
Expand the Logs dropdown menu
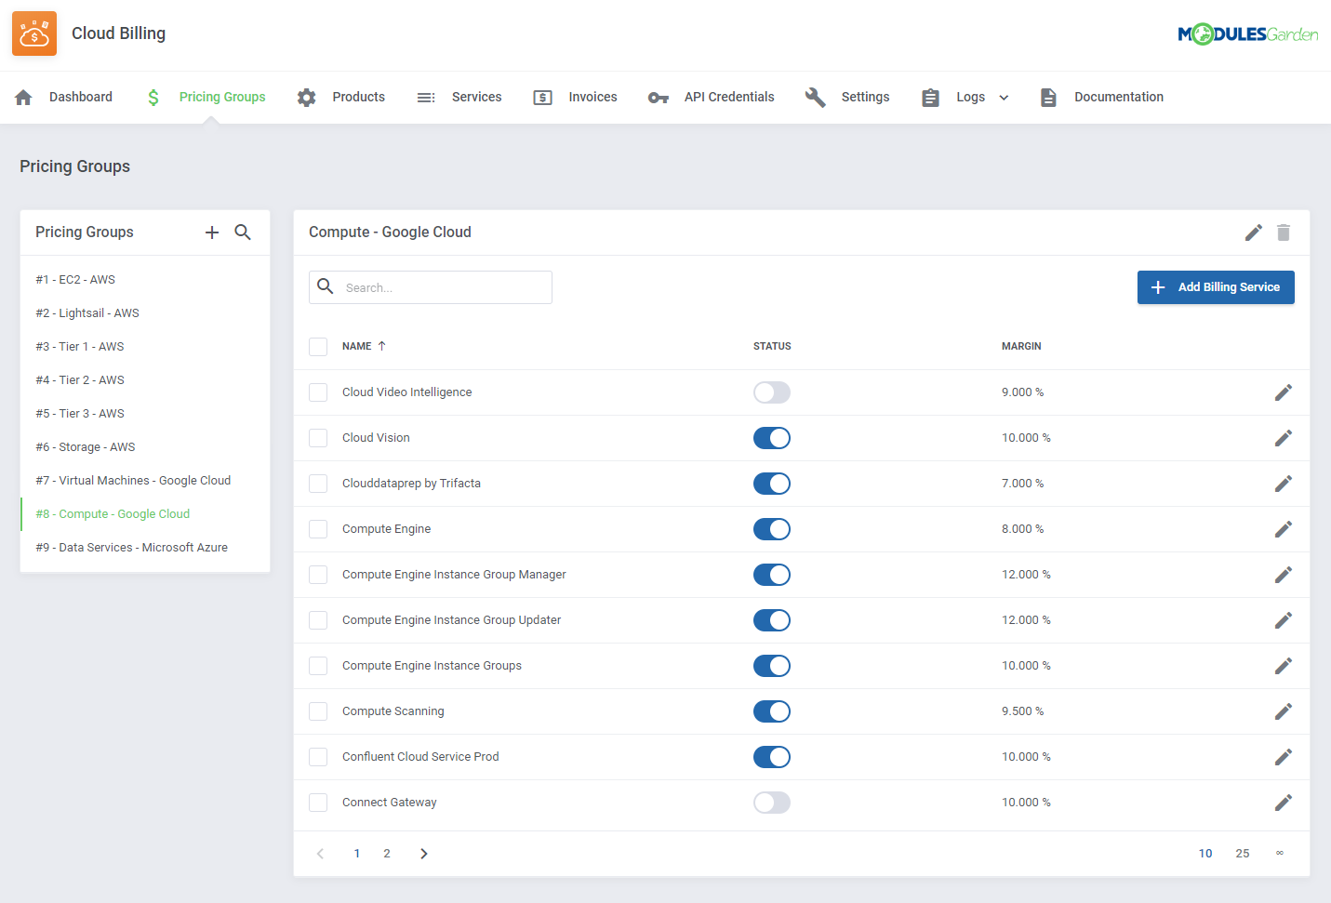[x=970, y=98]
